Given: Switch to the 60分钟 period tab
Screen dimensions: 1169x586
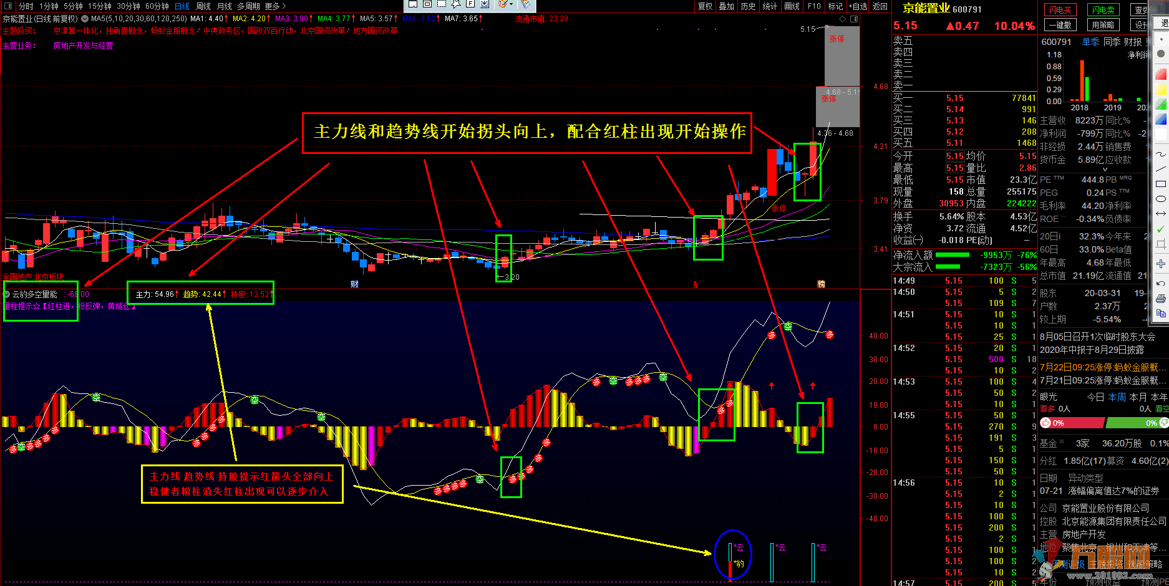Looking at the screenshot, I should 157,6.
